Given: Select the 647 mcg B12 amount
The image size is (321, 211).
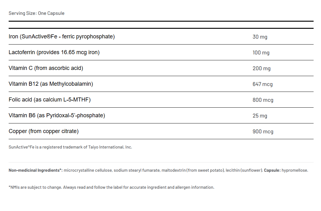Looking at the screenshot, I should 262,84.
